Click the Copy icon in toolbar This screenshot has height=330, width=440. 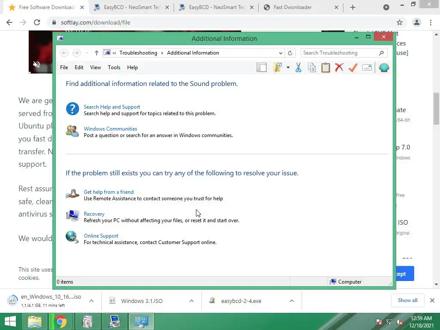coord(312,67)
